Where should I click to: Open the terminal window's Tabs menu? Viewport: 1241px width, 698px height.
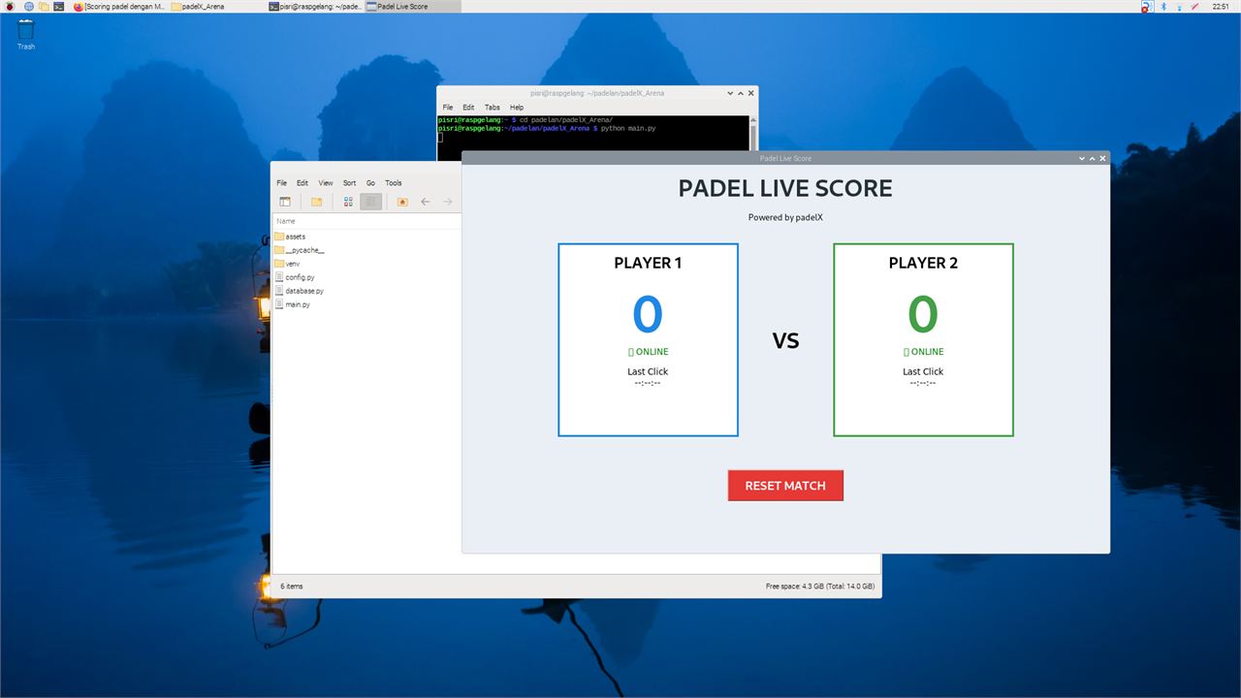pos(493,108)
